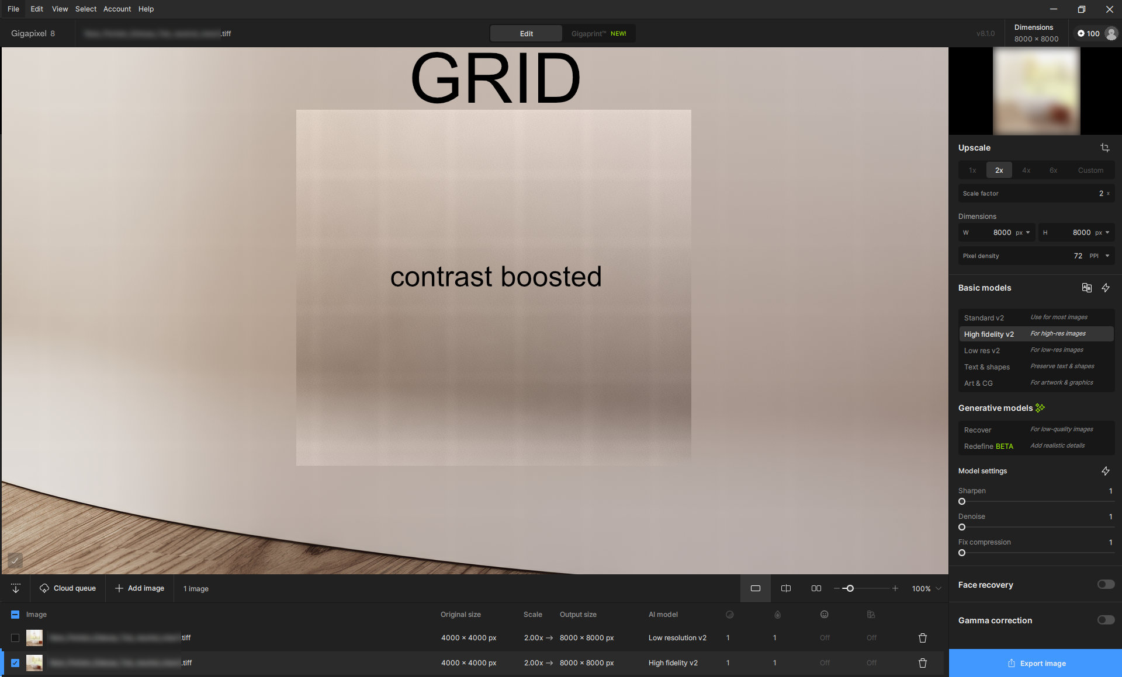This screenshot has height=677, width=1122.
Task: Switch to split comparison view
Action: click(786, 588)
